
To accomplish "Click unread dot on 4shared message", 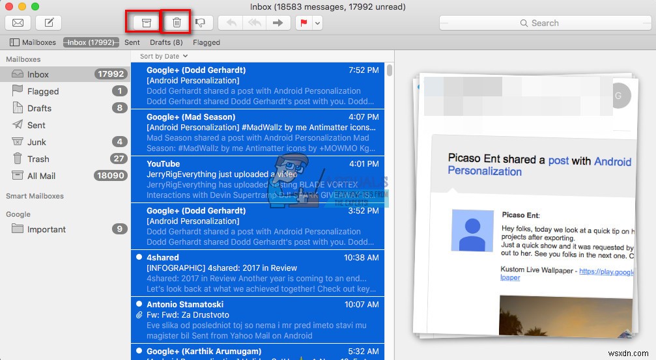I will [139, 257].
